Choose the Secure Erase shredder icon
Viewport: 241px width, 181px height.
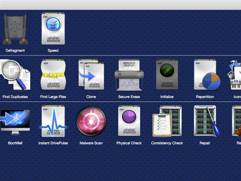coord(129,75)
